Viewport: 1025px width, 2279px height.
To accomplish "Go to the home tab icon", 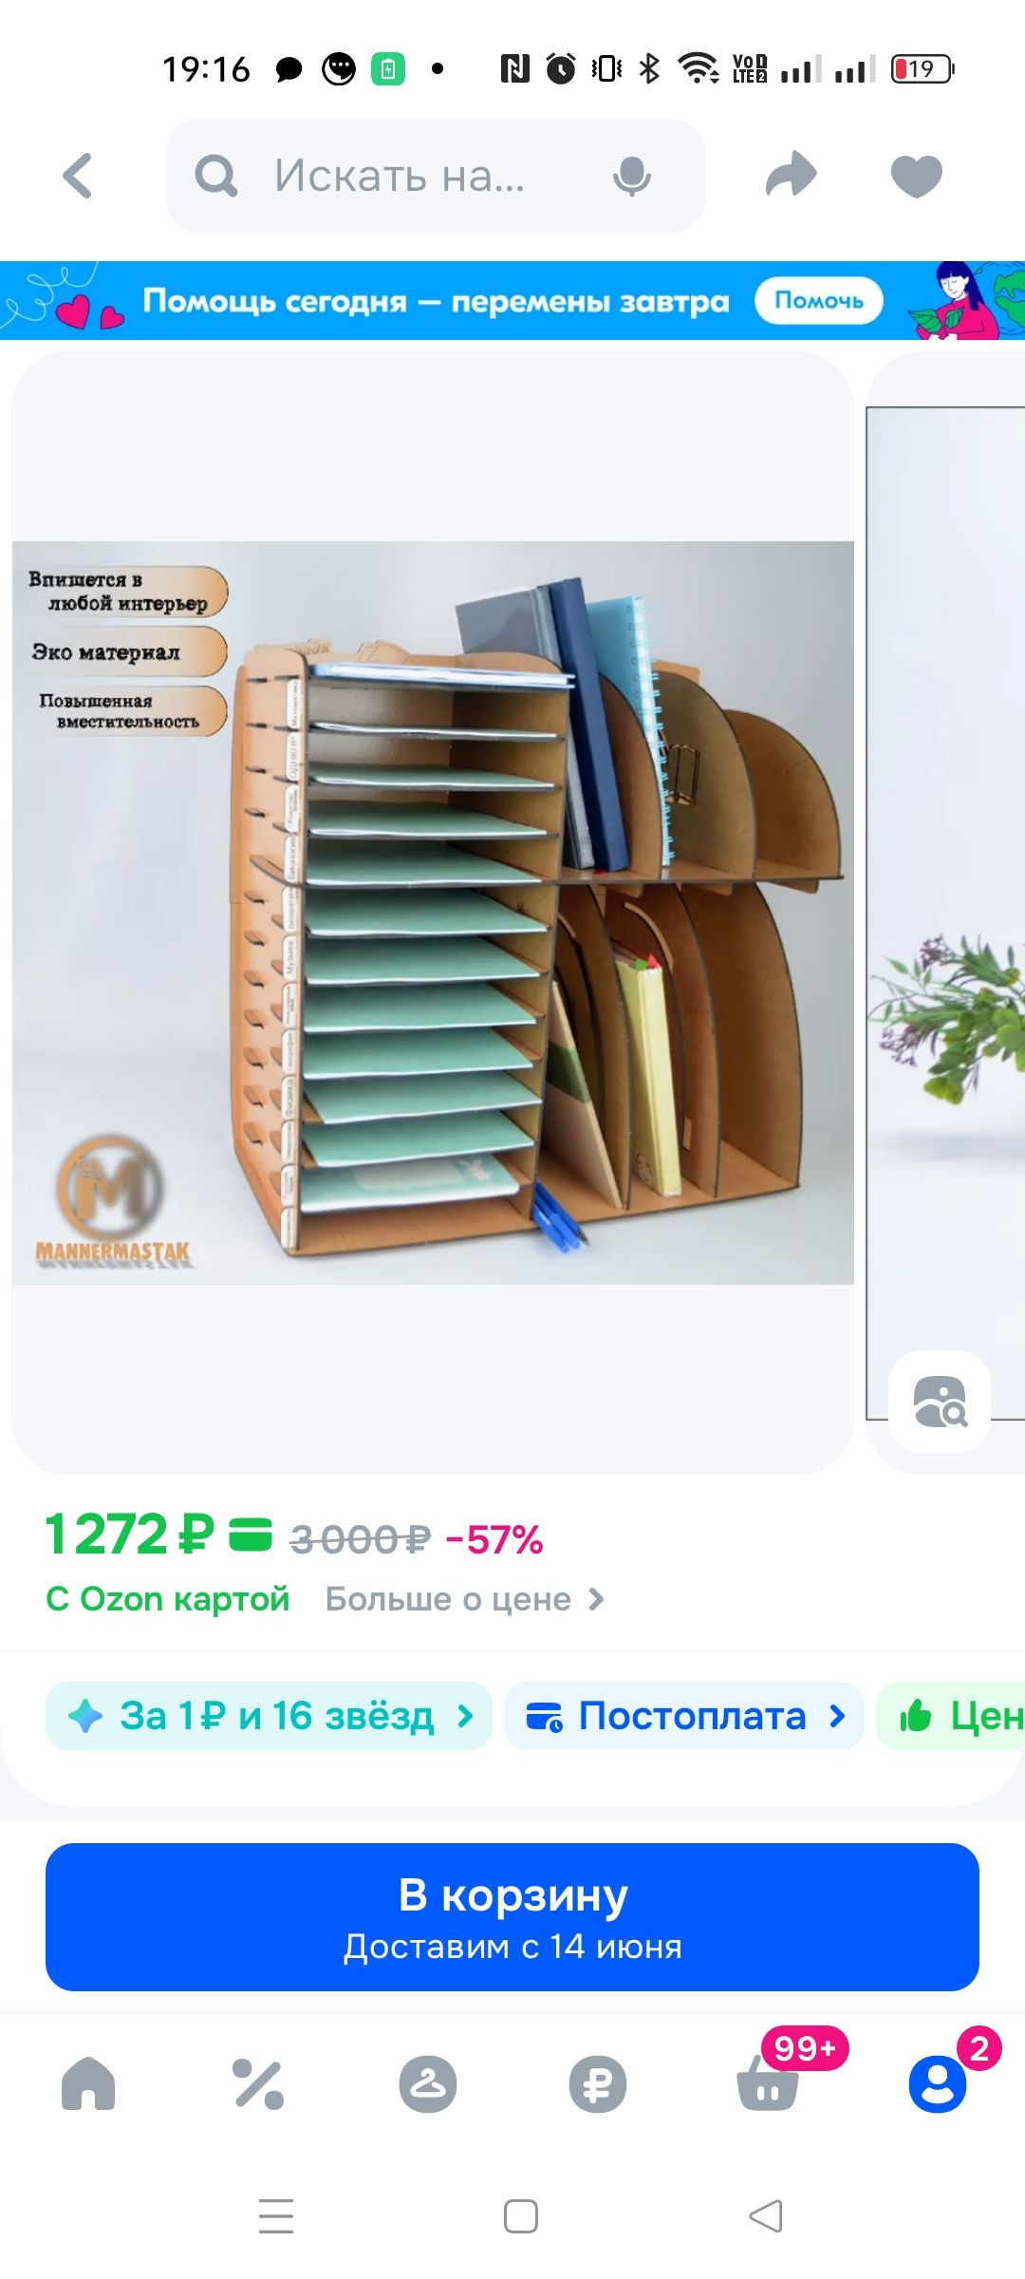I will pos(87,2083).
